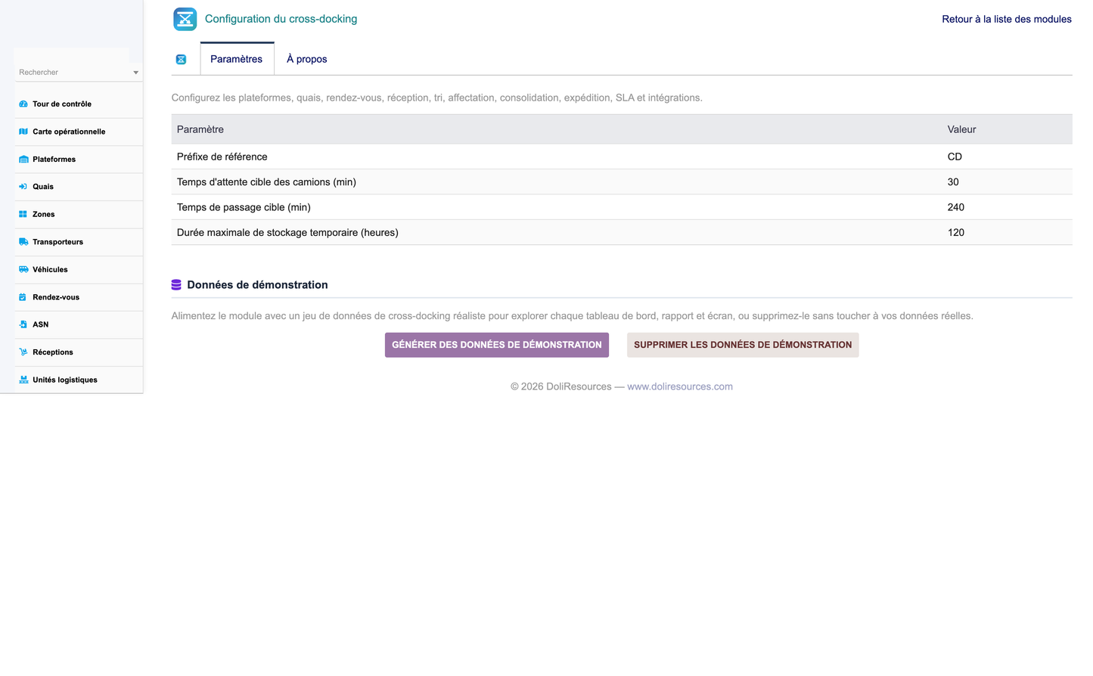Switch to the À propos tab
The height and width of the screenshot is (676, 1093).
[x=306, y=59]
